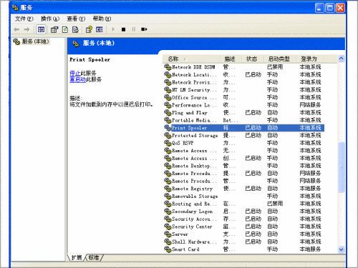Screen dimensions: 358x268
Task: Open the 查看 menu
Action: click(x=76, y=19)
